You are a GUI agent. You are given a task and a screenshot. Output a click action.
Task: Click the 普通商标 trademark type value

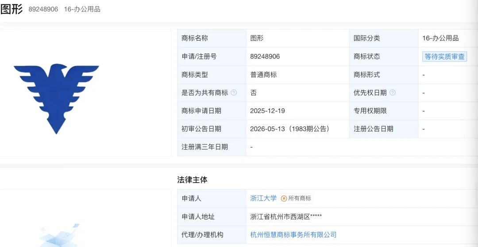(x=263, y=75)
